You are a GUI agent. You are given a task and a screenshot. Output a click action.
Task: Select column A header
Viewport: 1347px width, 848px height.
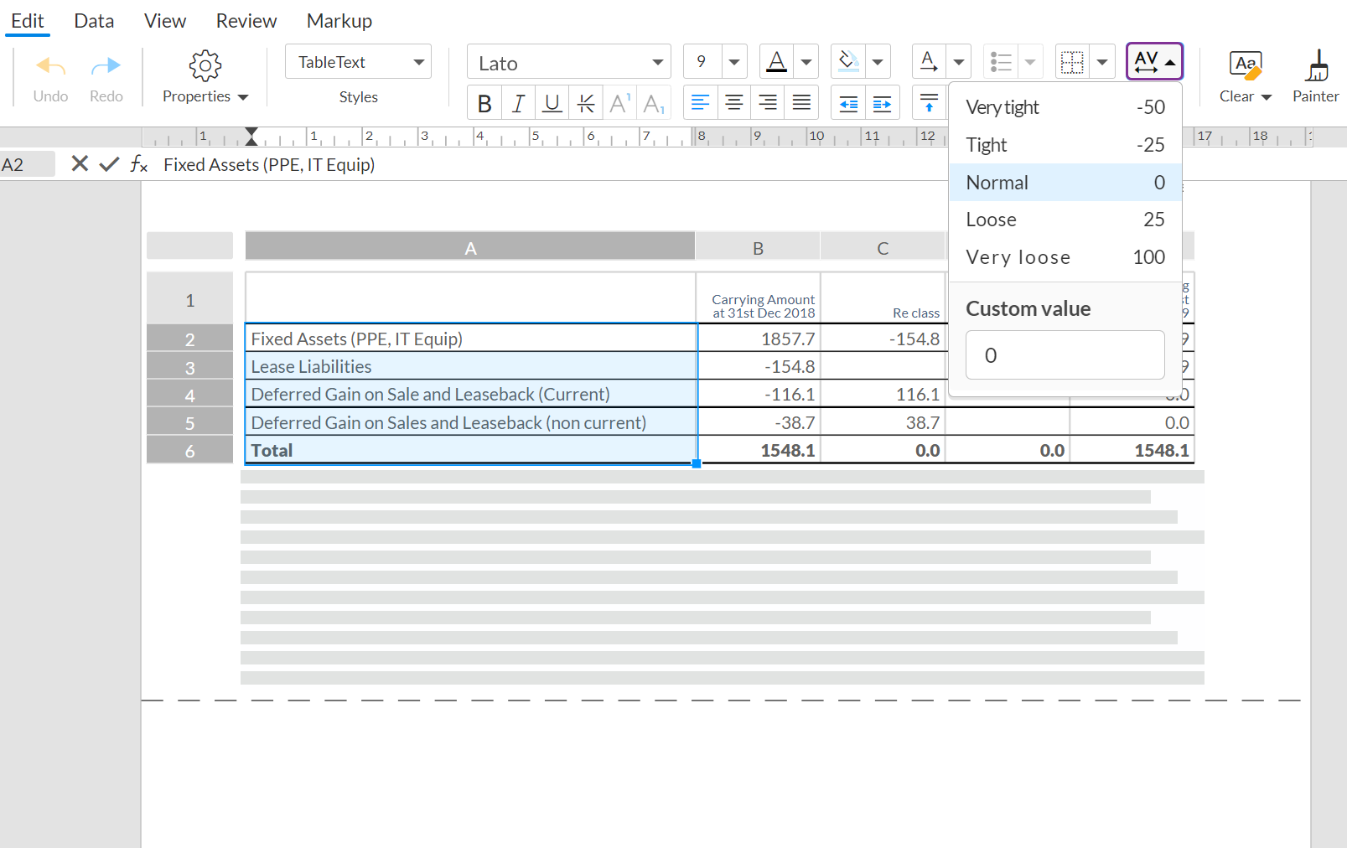click(x=470, y=247)
